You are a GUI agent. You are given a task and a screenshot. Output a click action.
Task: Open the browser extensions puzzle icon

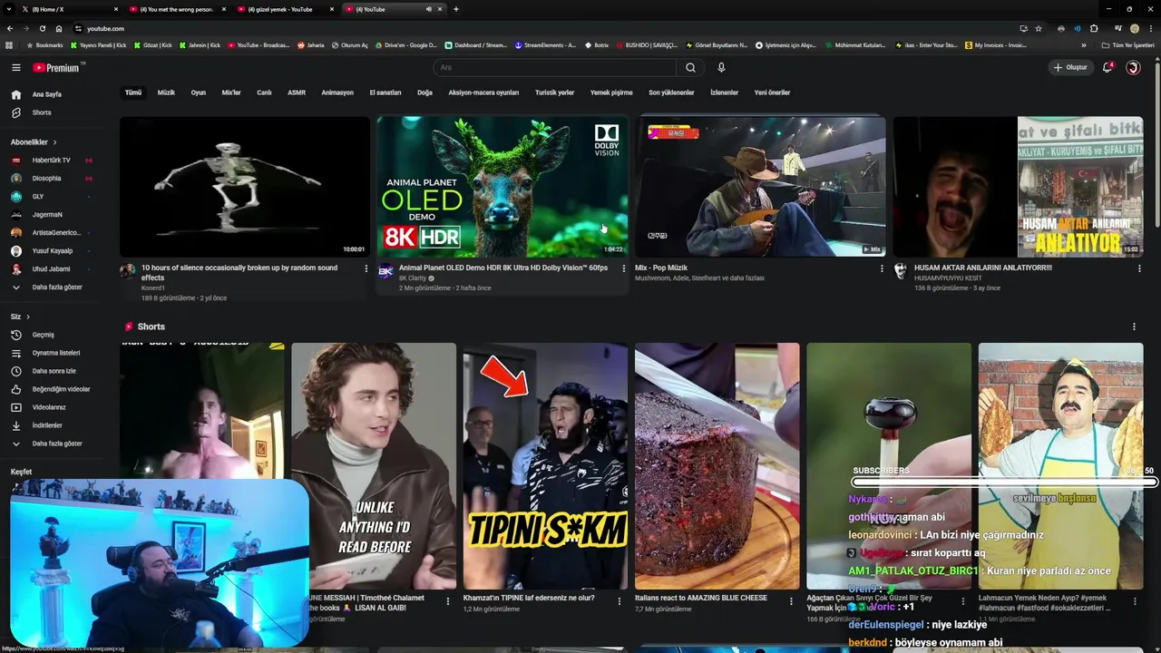point(1094,28)
